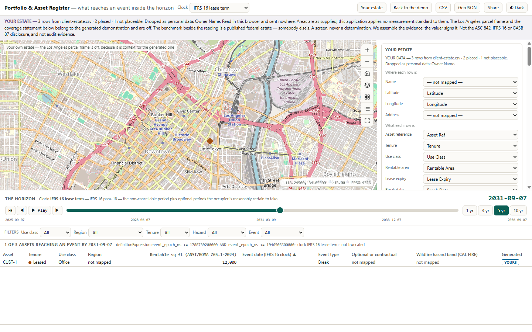This screenshot has width=532, height=332.
Task: Open the Region filter dropdown
Action: [x=116, y=233]
